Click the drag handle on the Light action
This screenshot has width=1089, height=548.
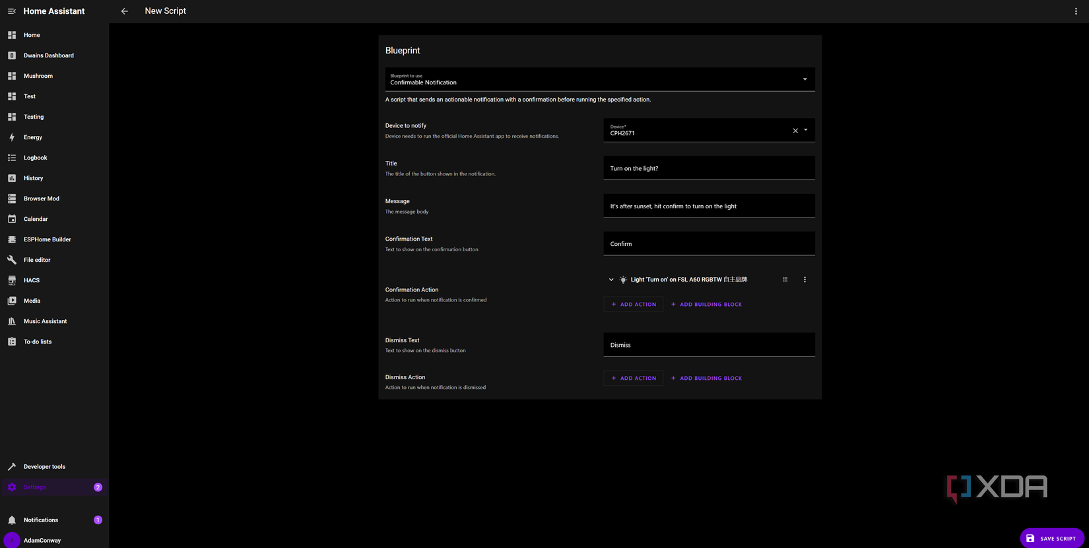coord(785,280)
